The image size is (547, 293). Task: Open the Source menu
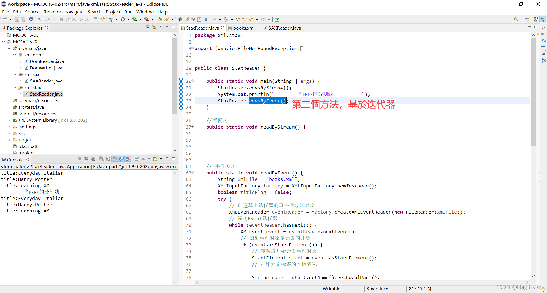pyautogui.click(x=32, y=12)
